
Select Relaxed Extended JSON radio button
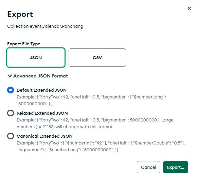pyautogui.click(x=11, y=113)
